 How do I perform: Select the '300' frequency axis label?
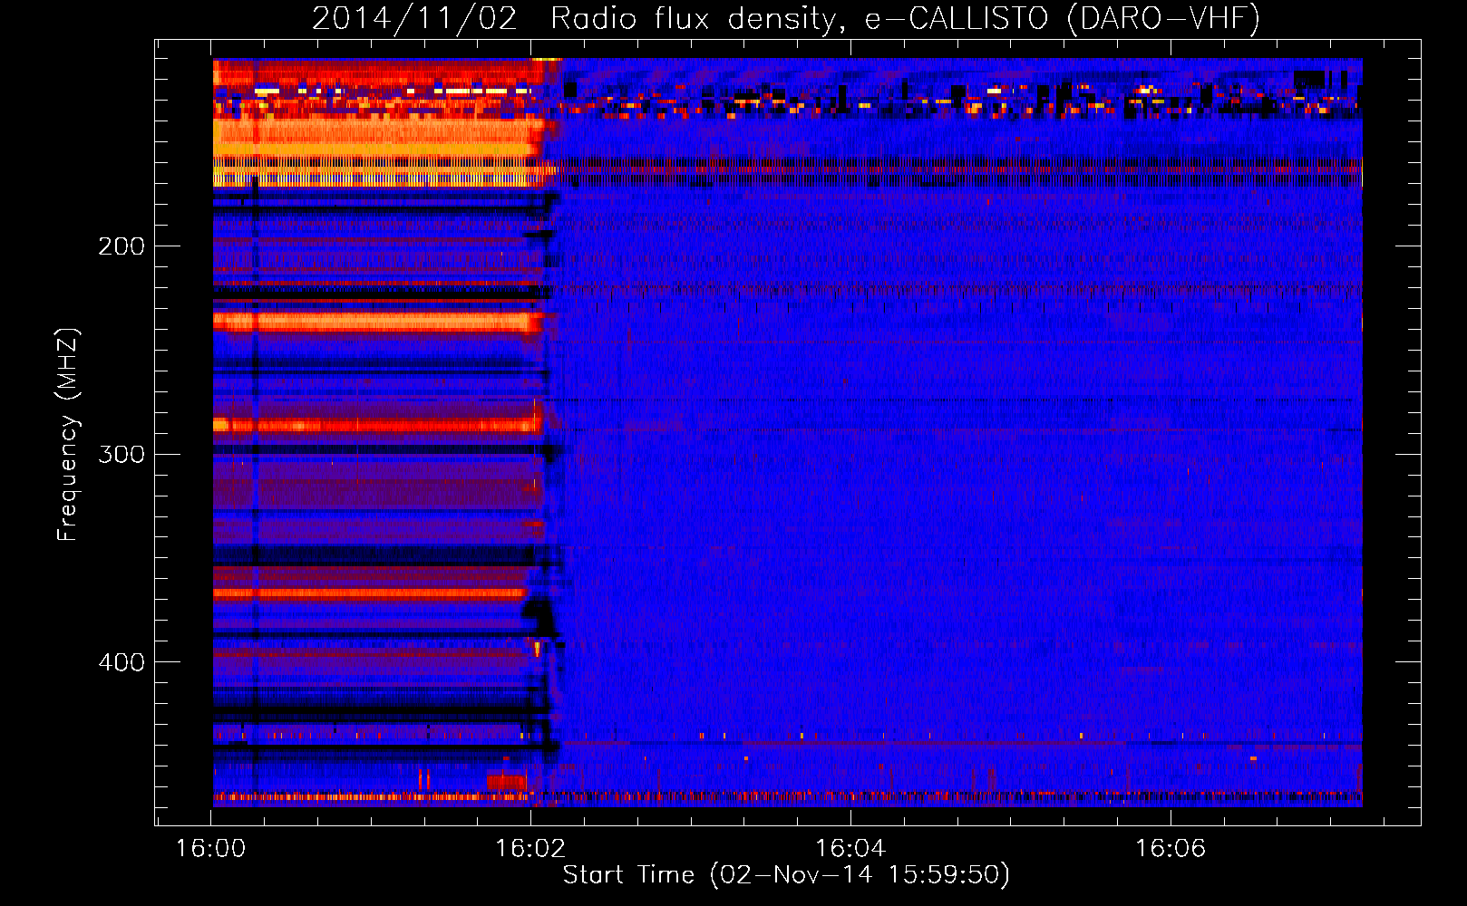click(121, 454)
